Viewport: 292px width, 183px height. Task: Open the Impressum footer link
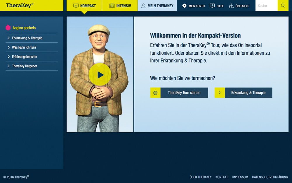(240, 177)
